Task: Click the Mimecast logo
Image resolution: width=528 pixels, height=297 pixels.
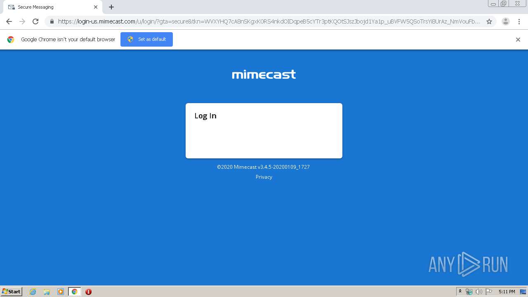Action: tap(264, 74)
